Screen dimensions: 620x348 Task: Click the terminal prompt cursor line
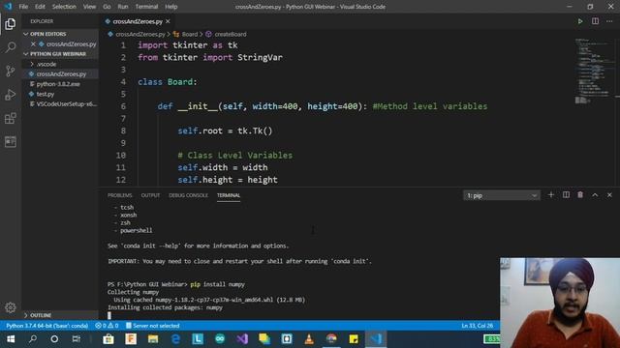click(109, 315)
